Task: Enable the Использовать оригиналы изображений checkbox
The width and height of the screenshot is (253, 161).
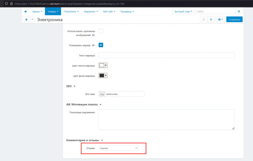Action: [101, 31]
